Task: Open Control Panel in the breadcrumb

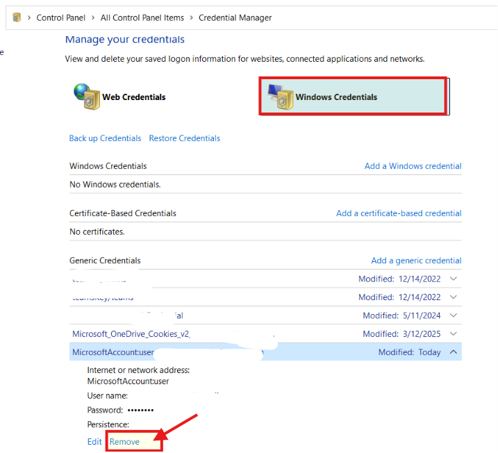Action: pos(60,17)
